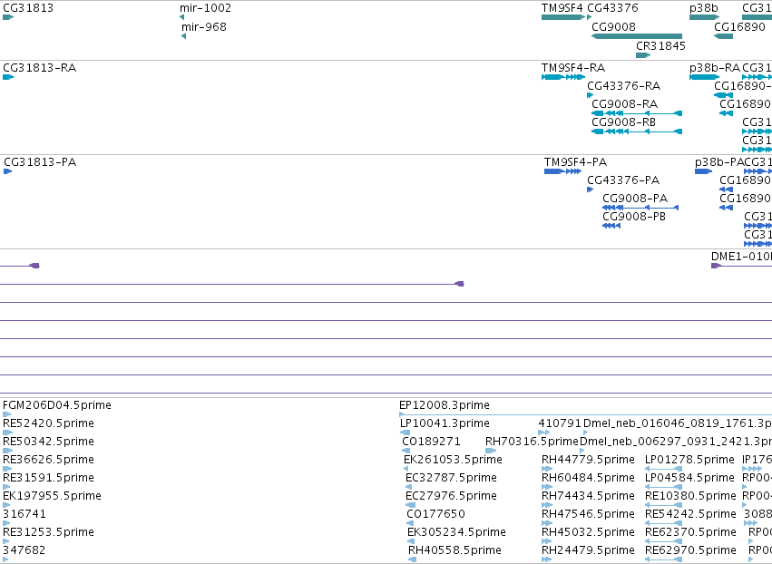Select the mir-1002 gene label

(205, 8)
